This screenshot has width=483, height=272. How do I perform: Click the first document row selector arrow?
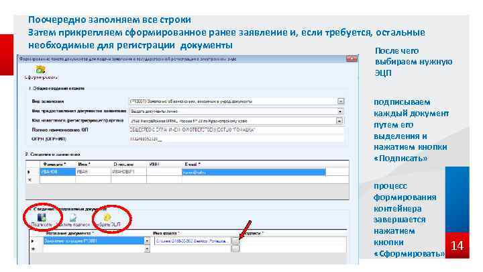[x=34, y=241]
